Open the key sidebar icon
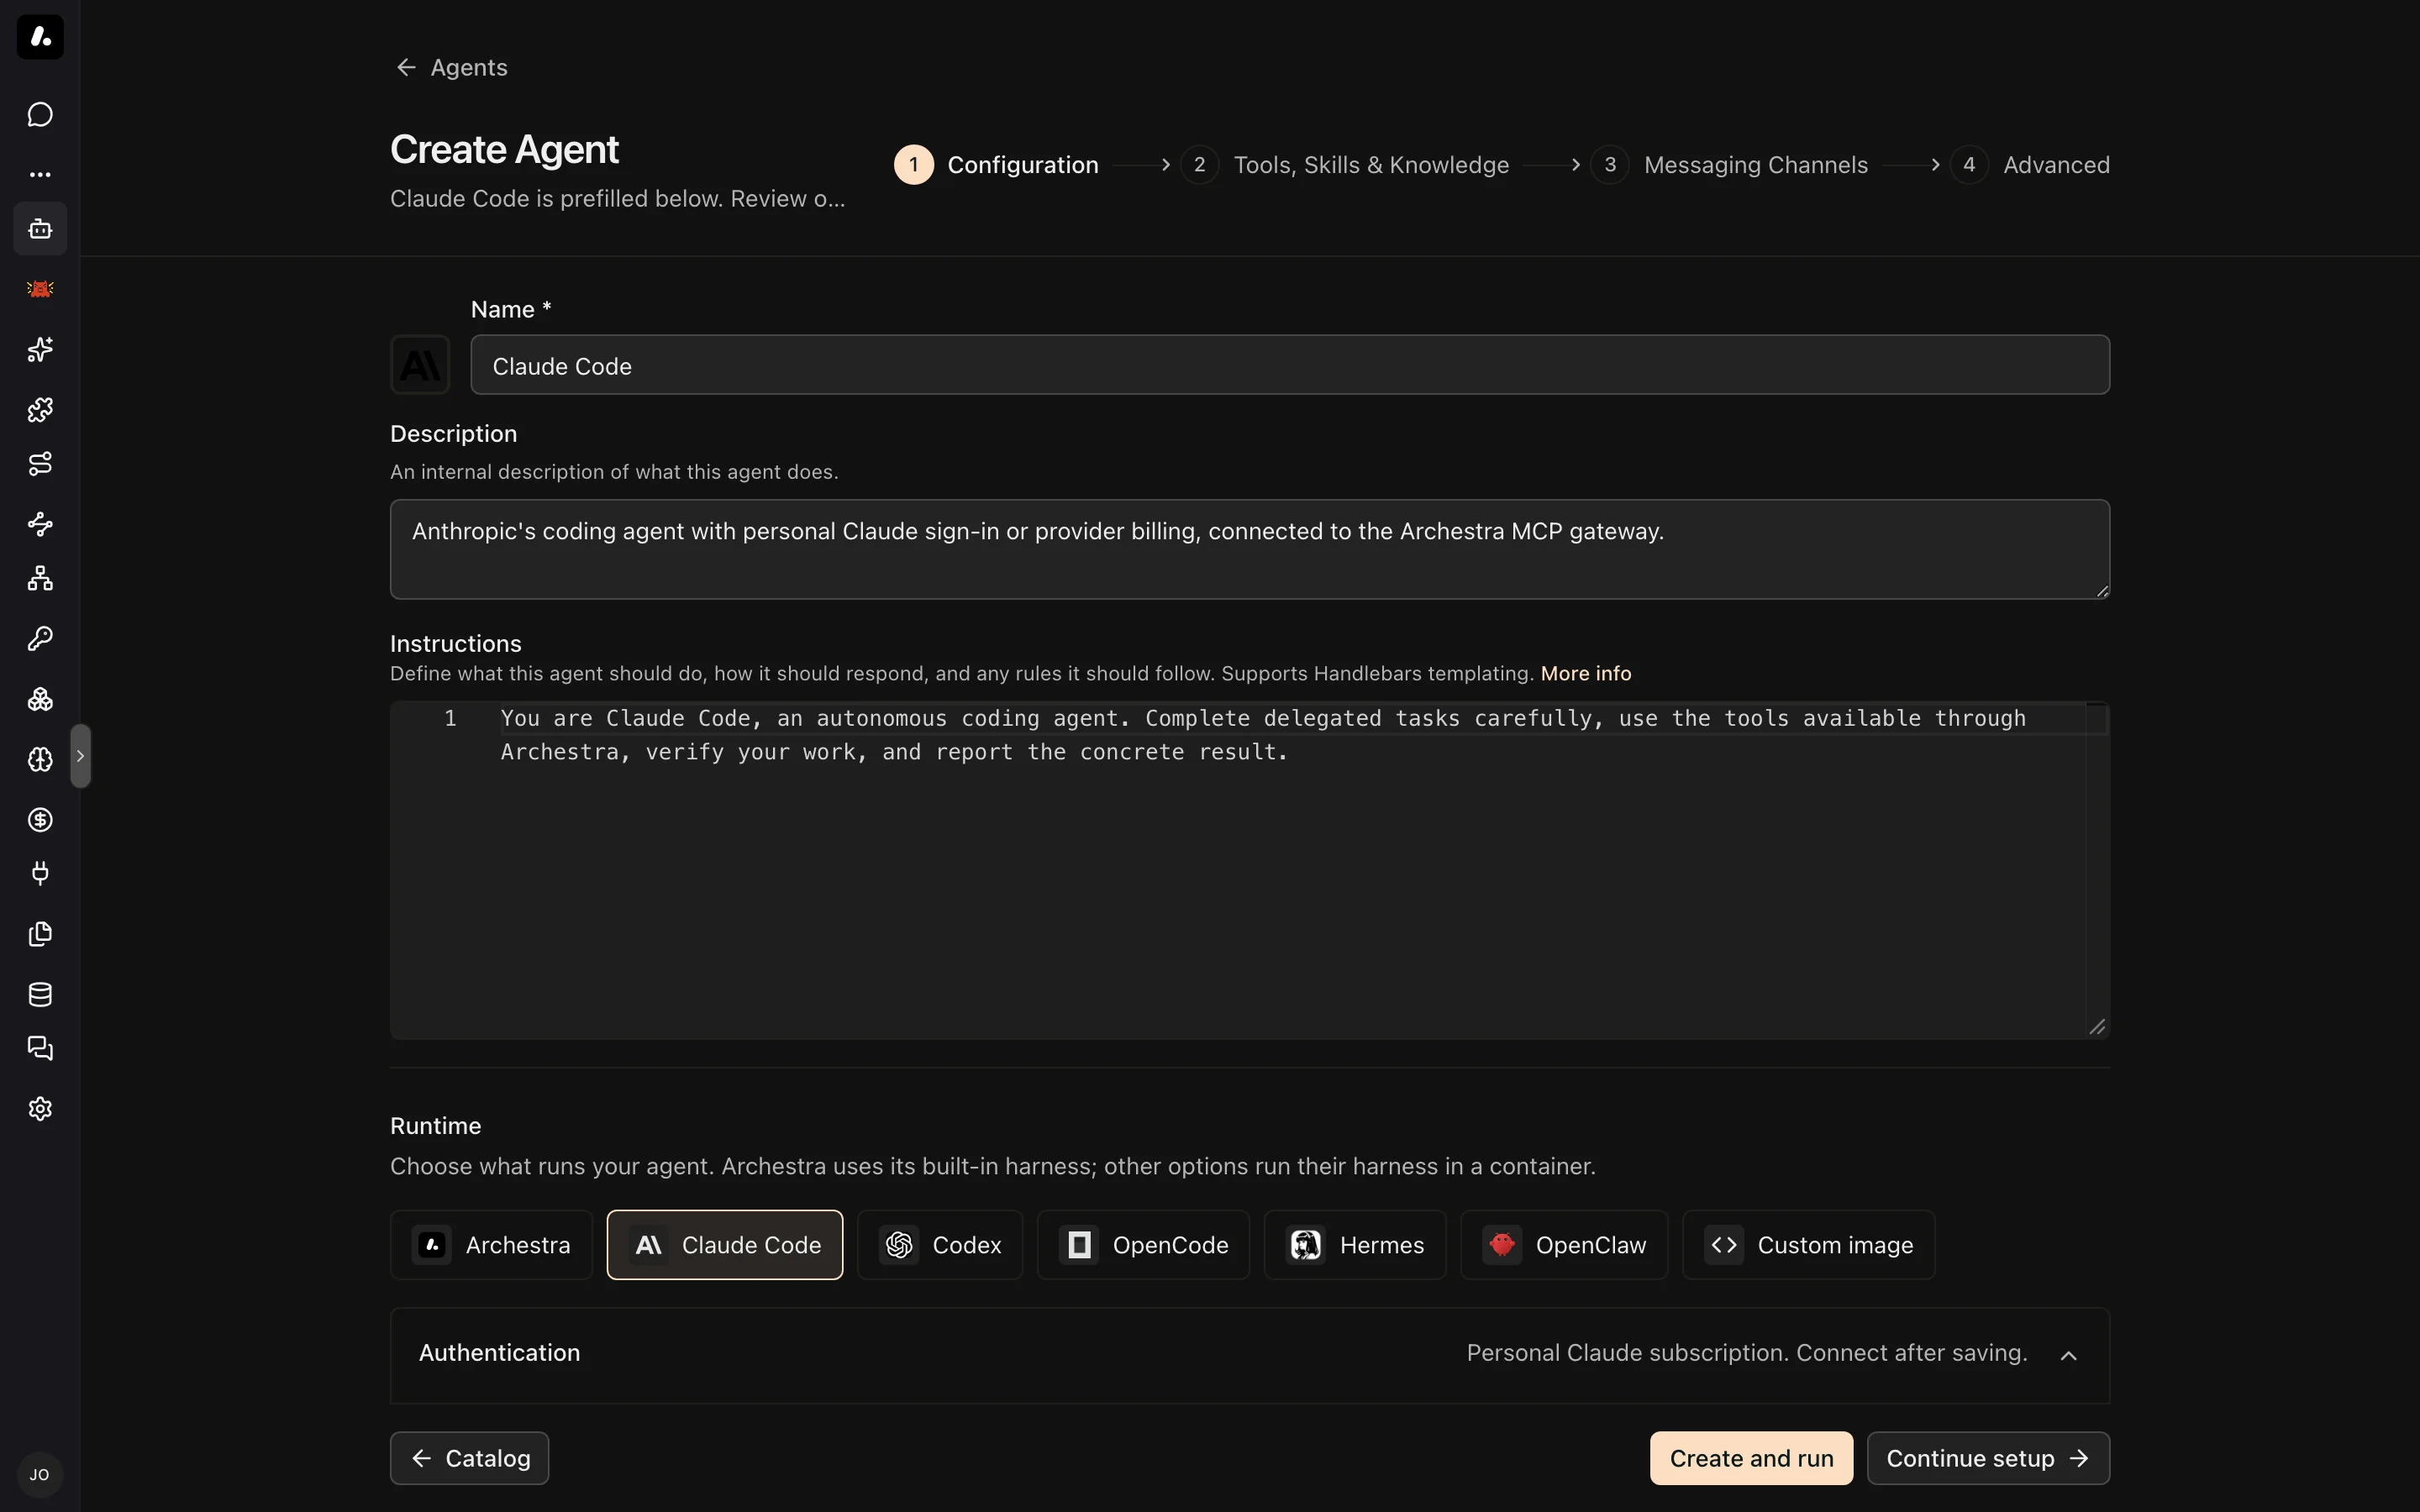Screen dimensions: 2420x1512 [40, 639]
